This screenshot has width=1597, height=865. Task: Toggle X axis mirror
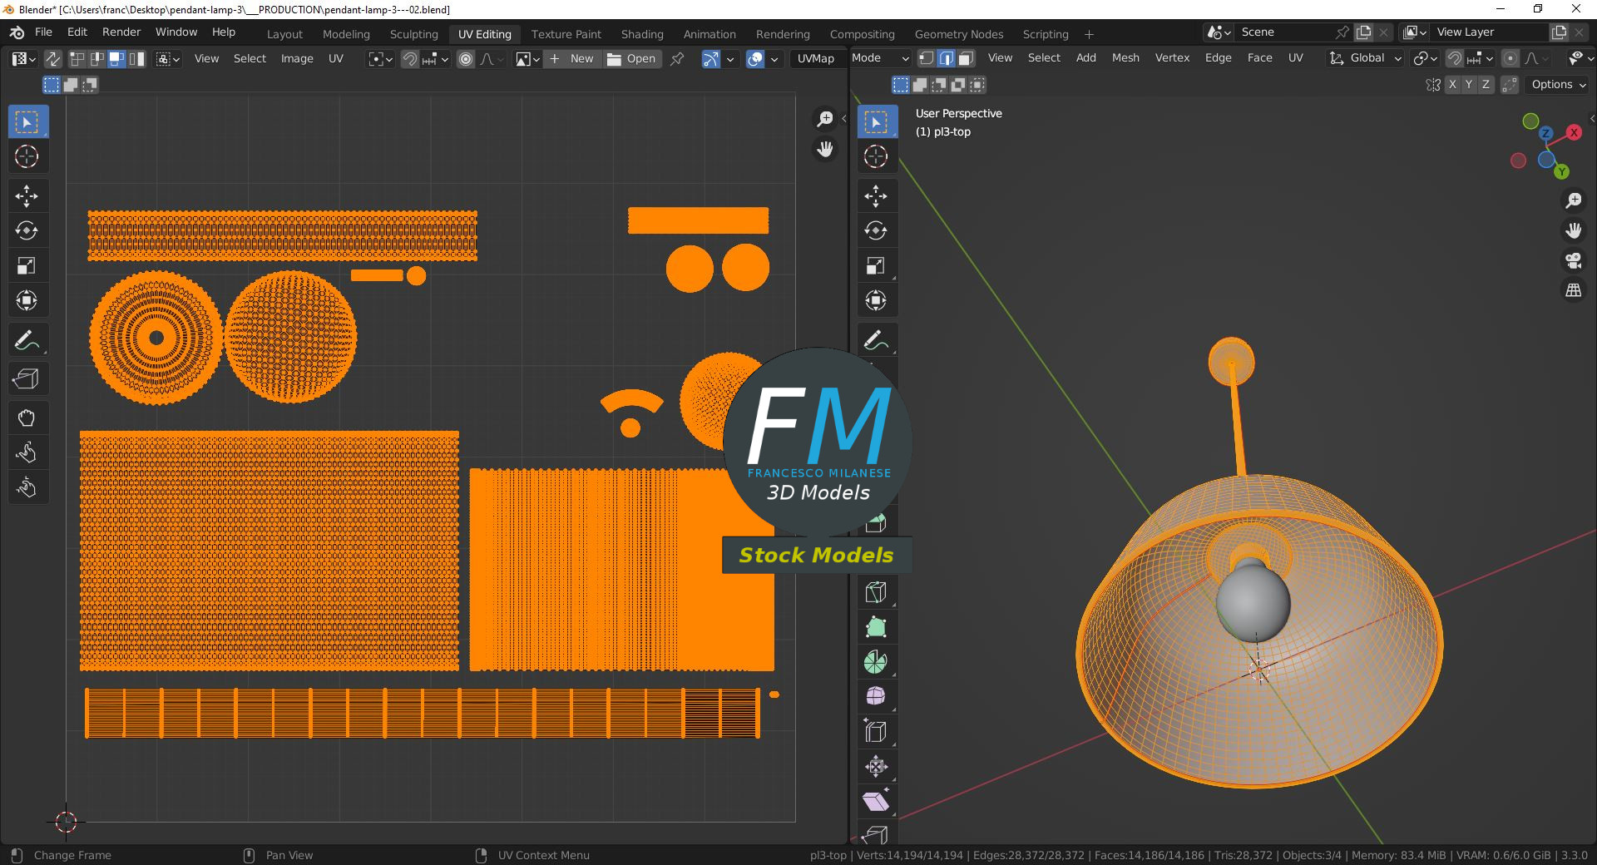[x=1451, y=85]
